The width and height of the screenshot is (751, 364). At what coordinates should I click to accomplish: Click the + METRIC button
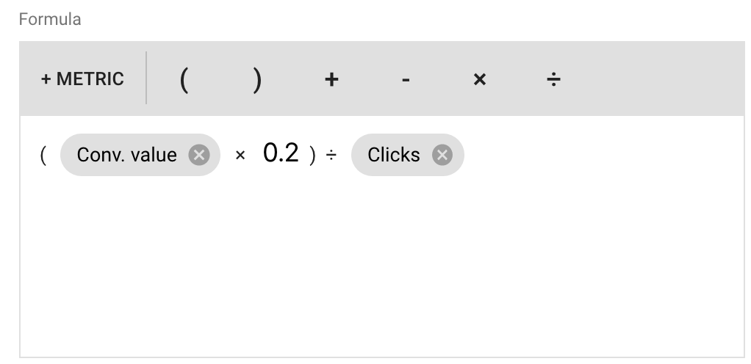coord(82,79)
